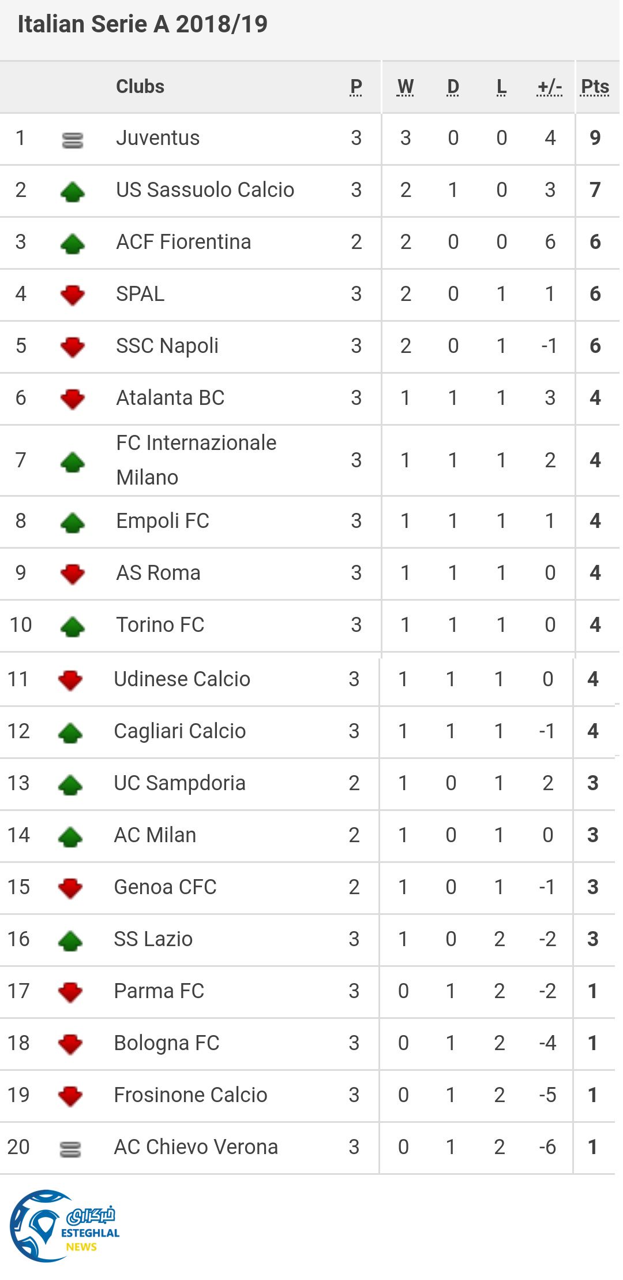Click the green up arrow beside SS Lazio

pyautogui.click(x=70, y=940)
